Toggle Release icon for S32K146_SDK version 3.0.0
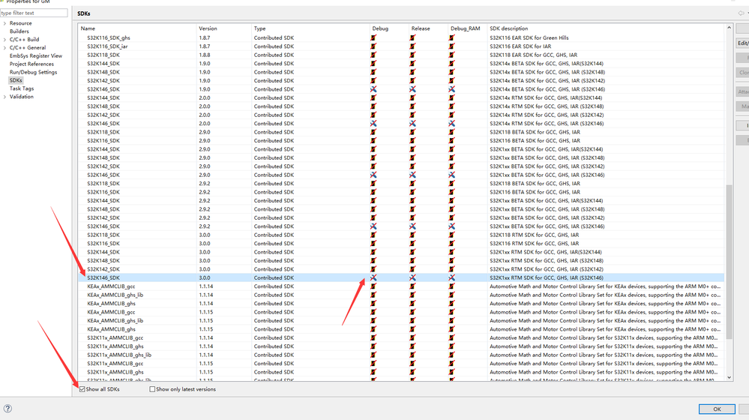The height and width of the screenshot is (420, 749). click(412, 277)
